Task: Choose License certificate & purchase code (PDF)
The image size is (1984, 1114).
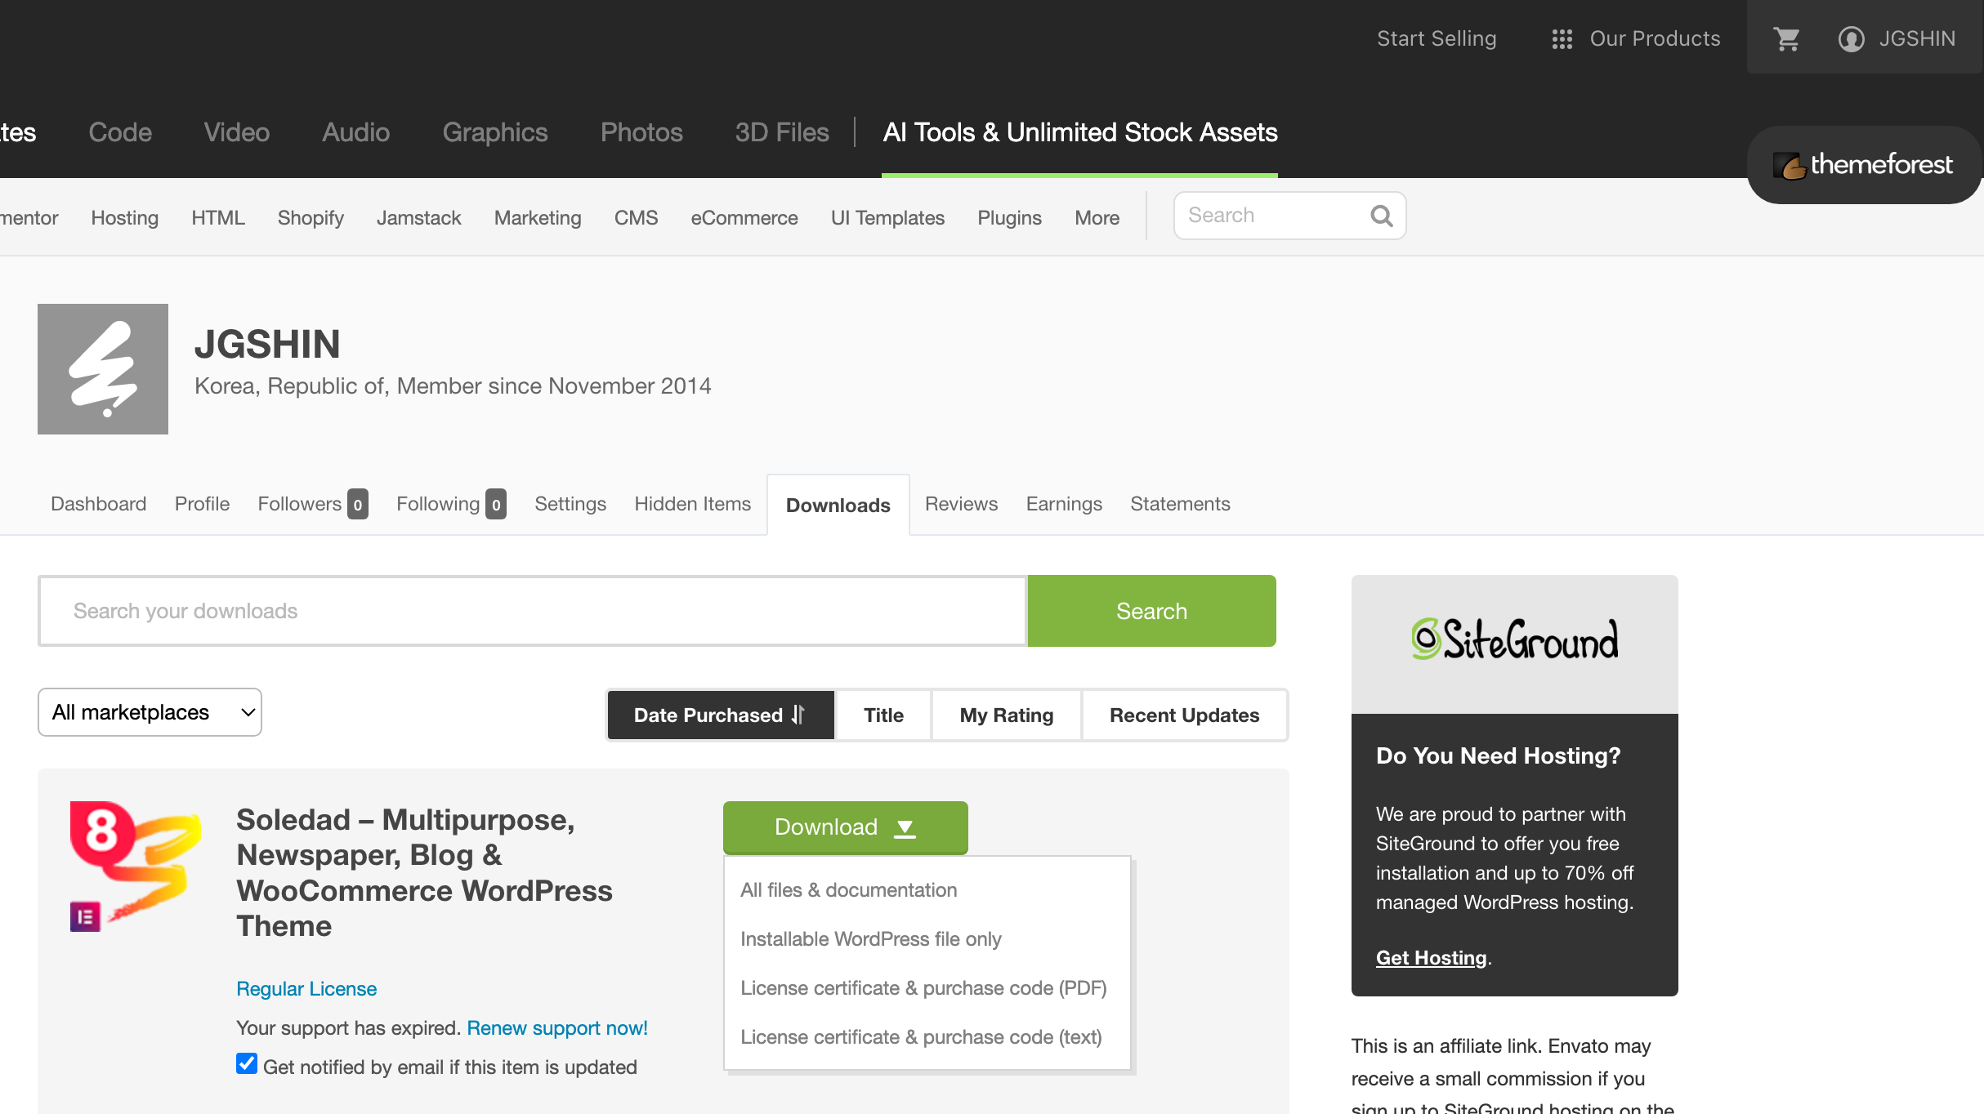Action: [x=923, y=988]
